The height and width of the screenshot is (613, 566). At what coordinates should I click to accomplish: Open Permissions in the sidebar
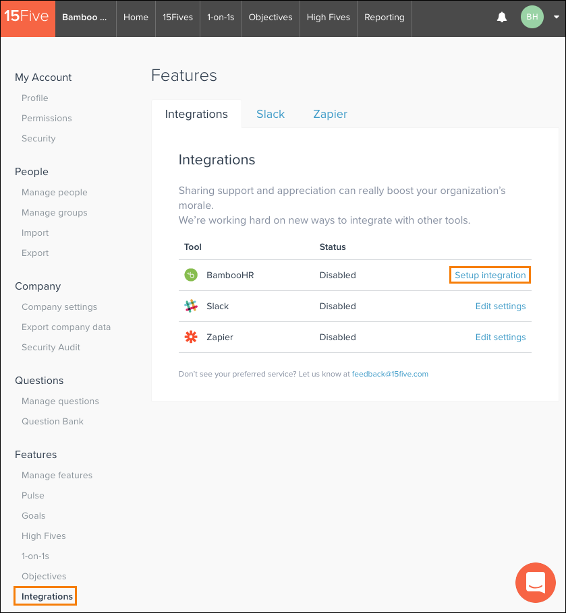coord(47,118)
